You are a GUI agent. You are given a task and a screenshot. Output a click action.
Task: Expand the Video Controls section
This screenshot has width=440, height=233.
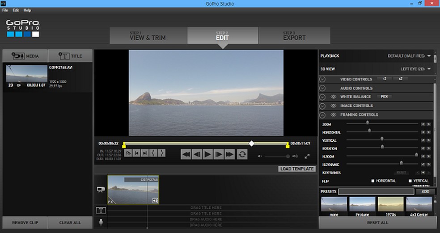click(x=322, y=79)
